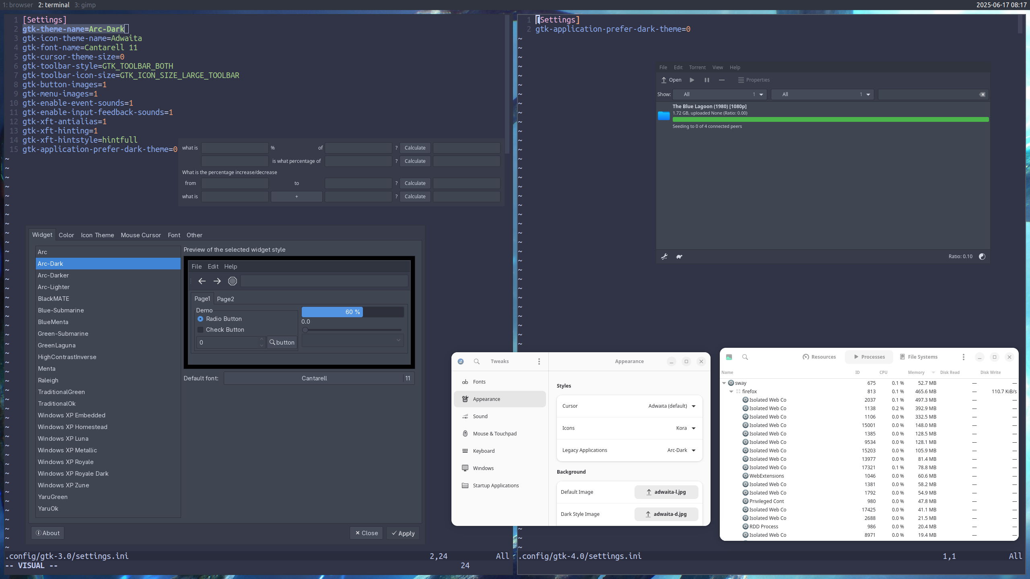Click Apply in the theme dialog
The height and width of the screenshot is (579, 1030).
pyautogui.click(x=403, y=533)
